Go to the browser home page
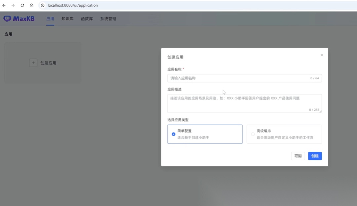Image resolution: width=357 pixels, height=206 pixels. click(x=31, y=5)
